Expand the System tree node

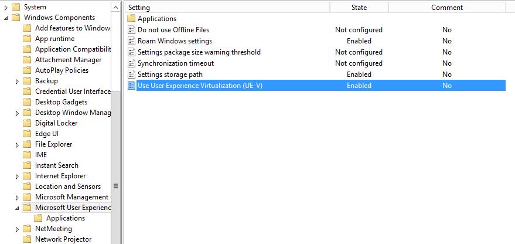[x=6, y=8]
